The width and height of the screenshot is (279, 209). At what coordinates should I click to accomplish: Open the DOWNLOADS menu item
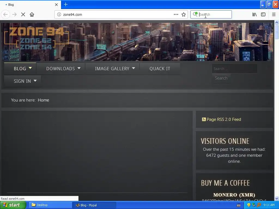pyautogui.click(x=60, y=69)
